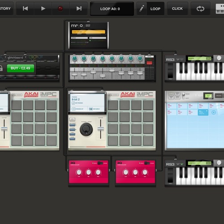The width and height of the screenshot is (224, 224).
Task: Flip the bypass switch on the right 3Q pedal
Action: pyautogui.click(x=147, y=163)
